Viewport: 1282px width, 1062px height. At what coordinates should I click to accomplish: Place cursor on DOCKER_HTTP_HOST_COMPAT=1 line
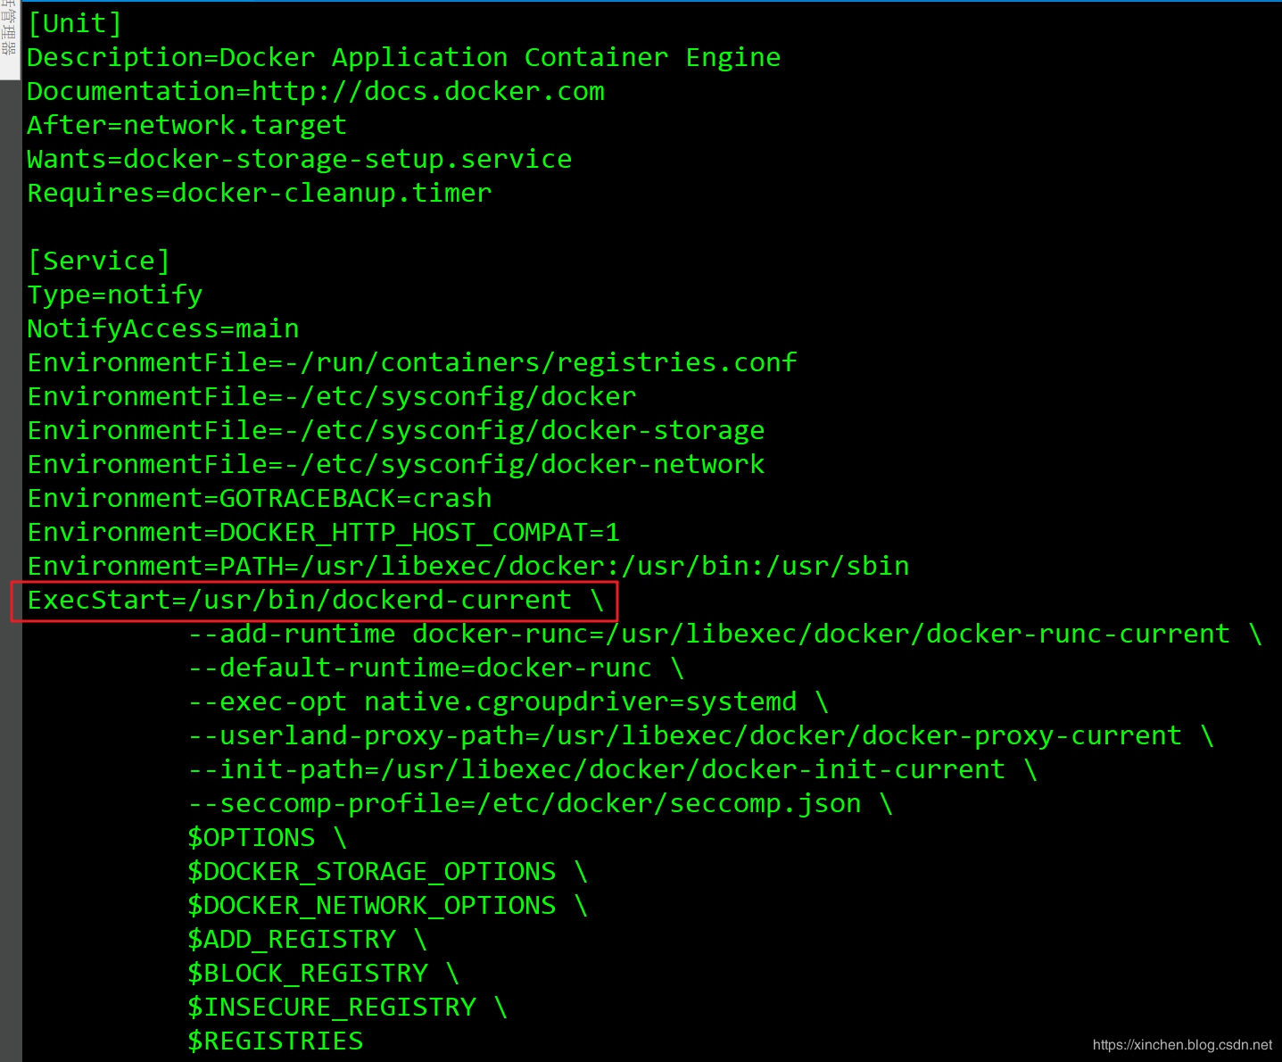click(324, 533)
